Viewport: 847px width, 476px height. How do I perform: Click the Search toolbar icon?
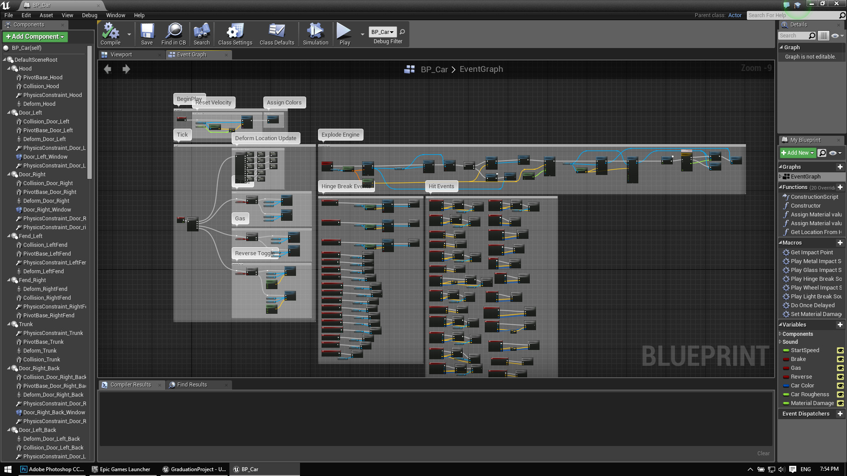pos(202,34)
